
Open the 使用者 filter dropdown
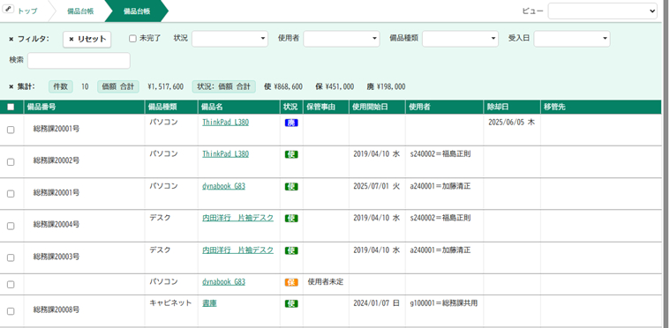coord(342,39)
